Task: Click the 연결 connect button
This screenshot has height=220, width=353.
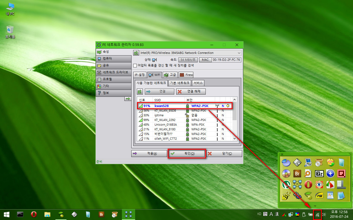Action: 160,92
